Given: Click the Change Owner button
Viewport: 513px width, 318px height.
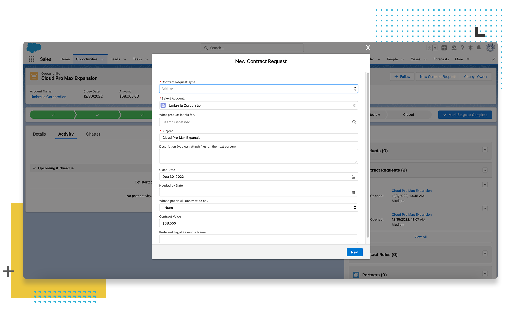Looking at the screenshot, I should tap(476, 77).
